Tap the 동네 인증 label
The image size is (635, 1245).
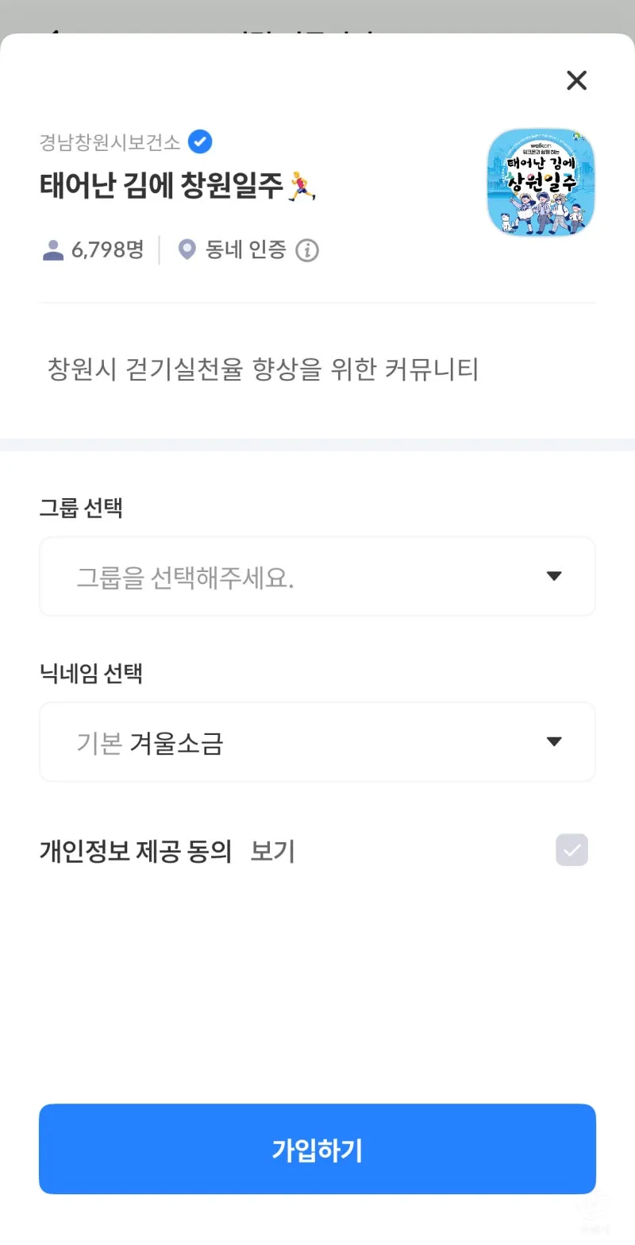pos(245,251)
